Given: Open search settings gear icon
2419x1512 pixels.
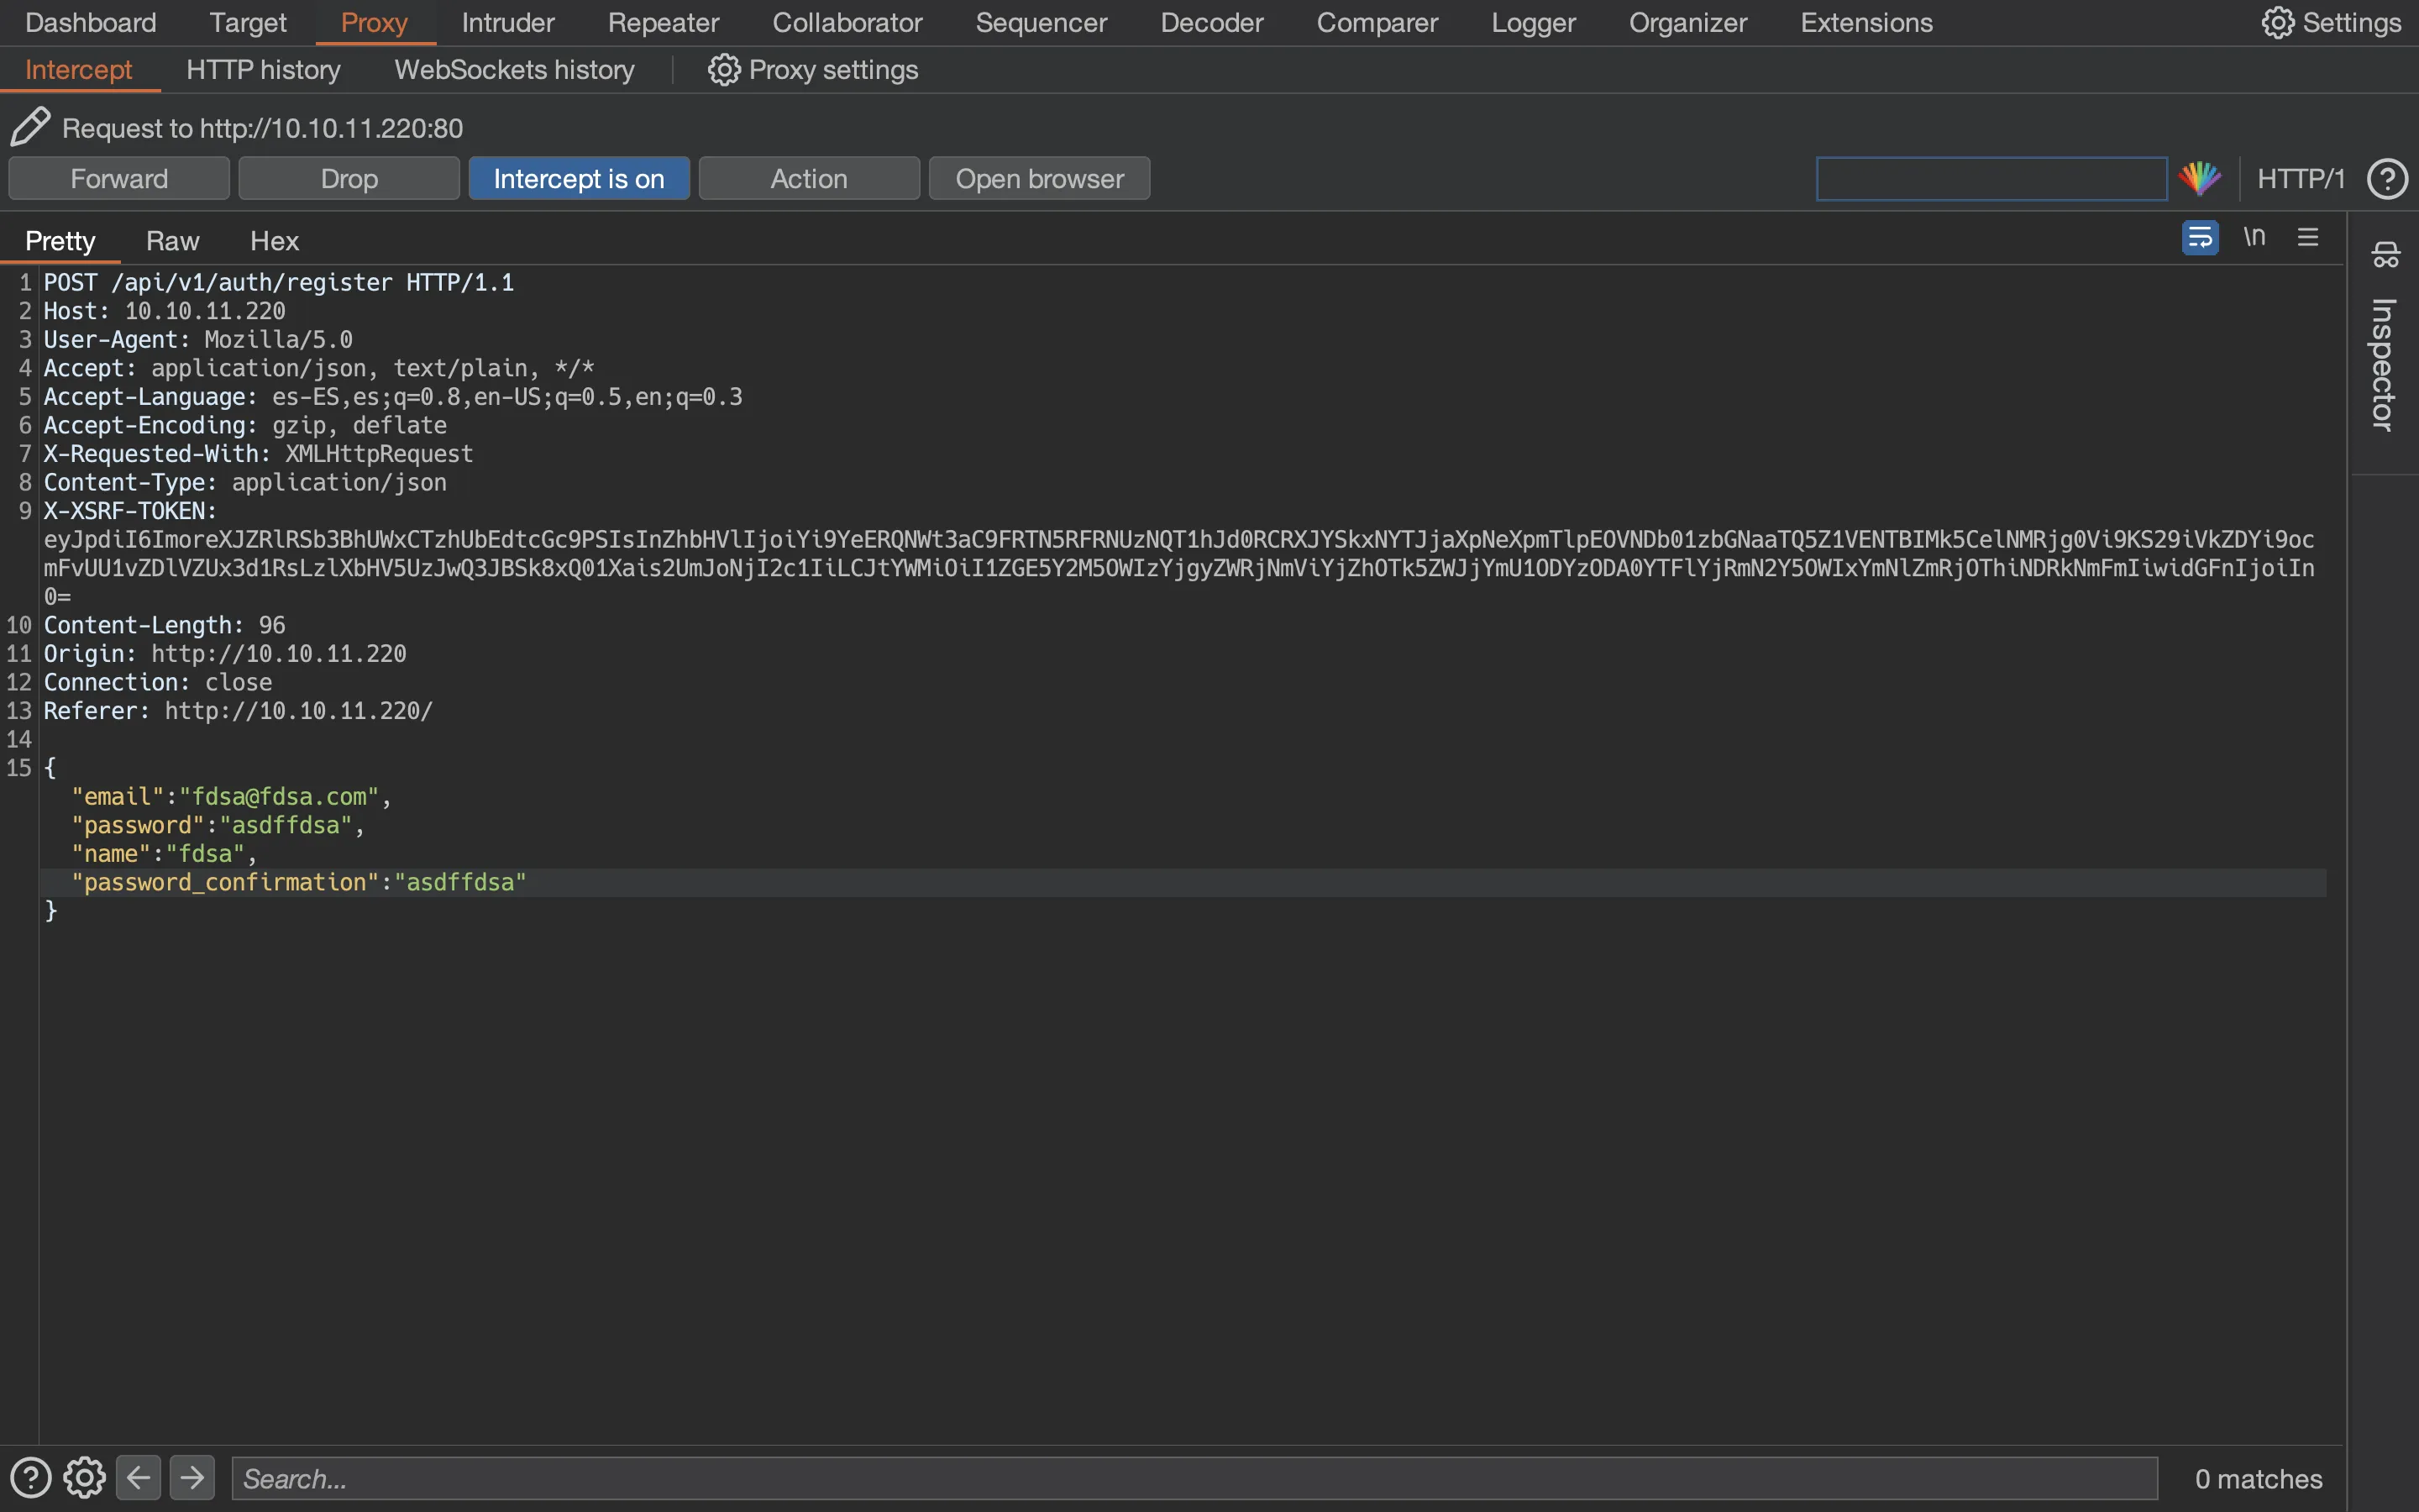Looking at the screenshot, I should click(84, 1478).
